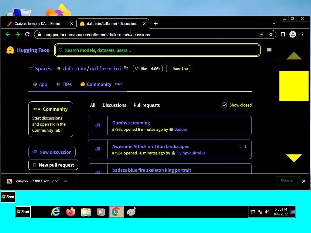Switch to the Files tab

64,84
